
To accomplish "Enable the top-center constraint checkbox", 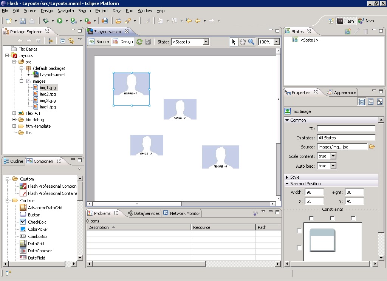I will (x=332, y=218).
